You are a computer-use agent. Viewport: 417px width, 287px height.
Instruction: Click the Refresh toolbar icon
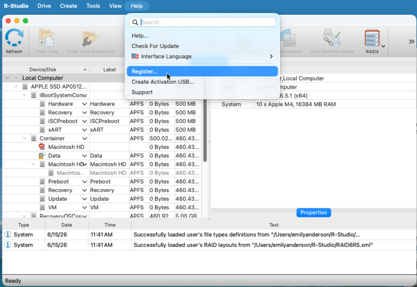click(14, 38)
